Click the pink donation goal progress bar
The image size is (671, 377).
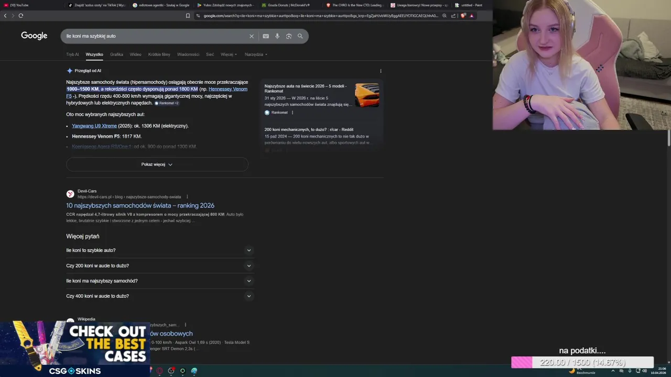[x=582, y=362]
